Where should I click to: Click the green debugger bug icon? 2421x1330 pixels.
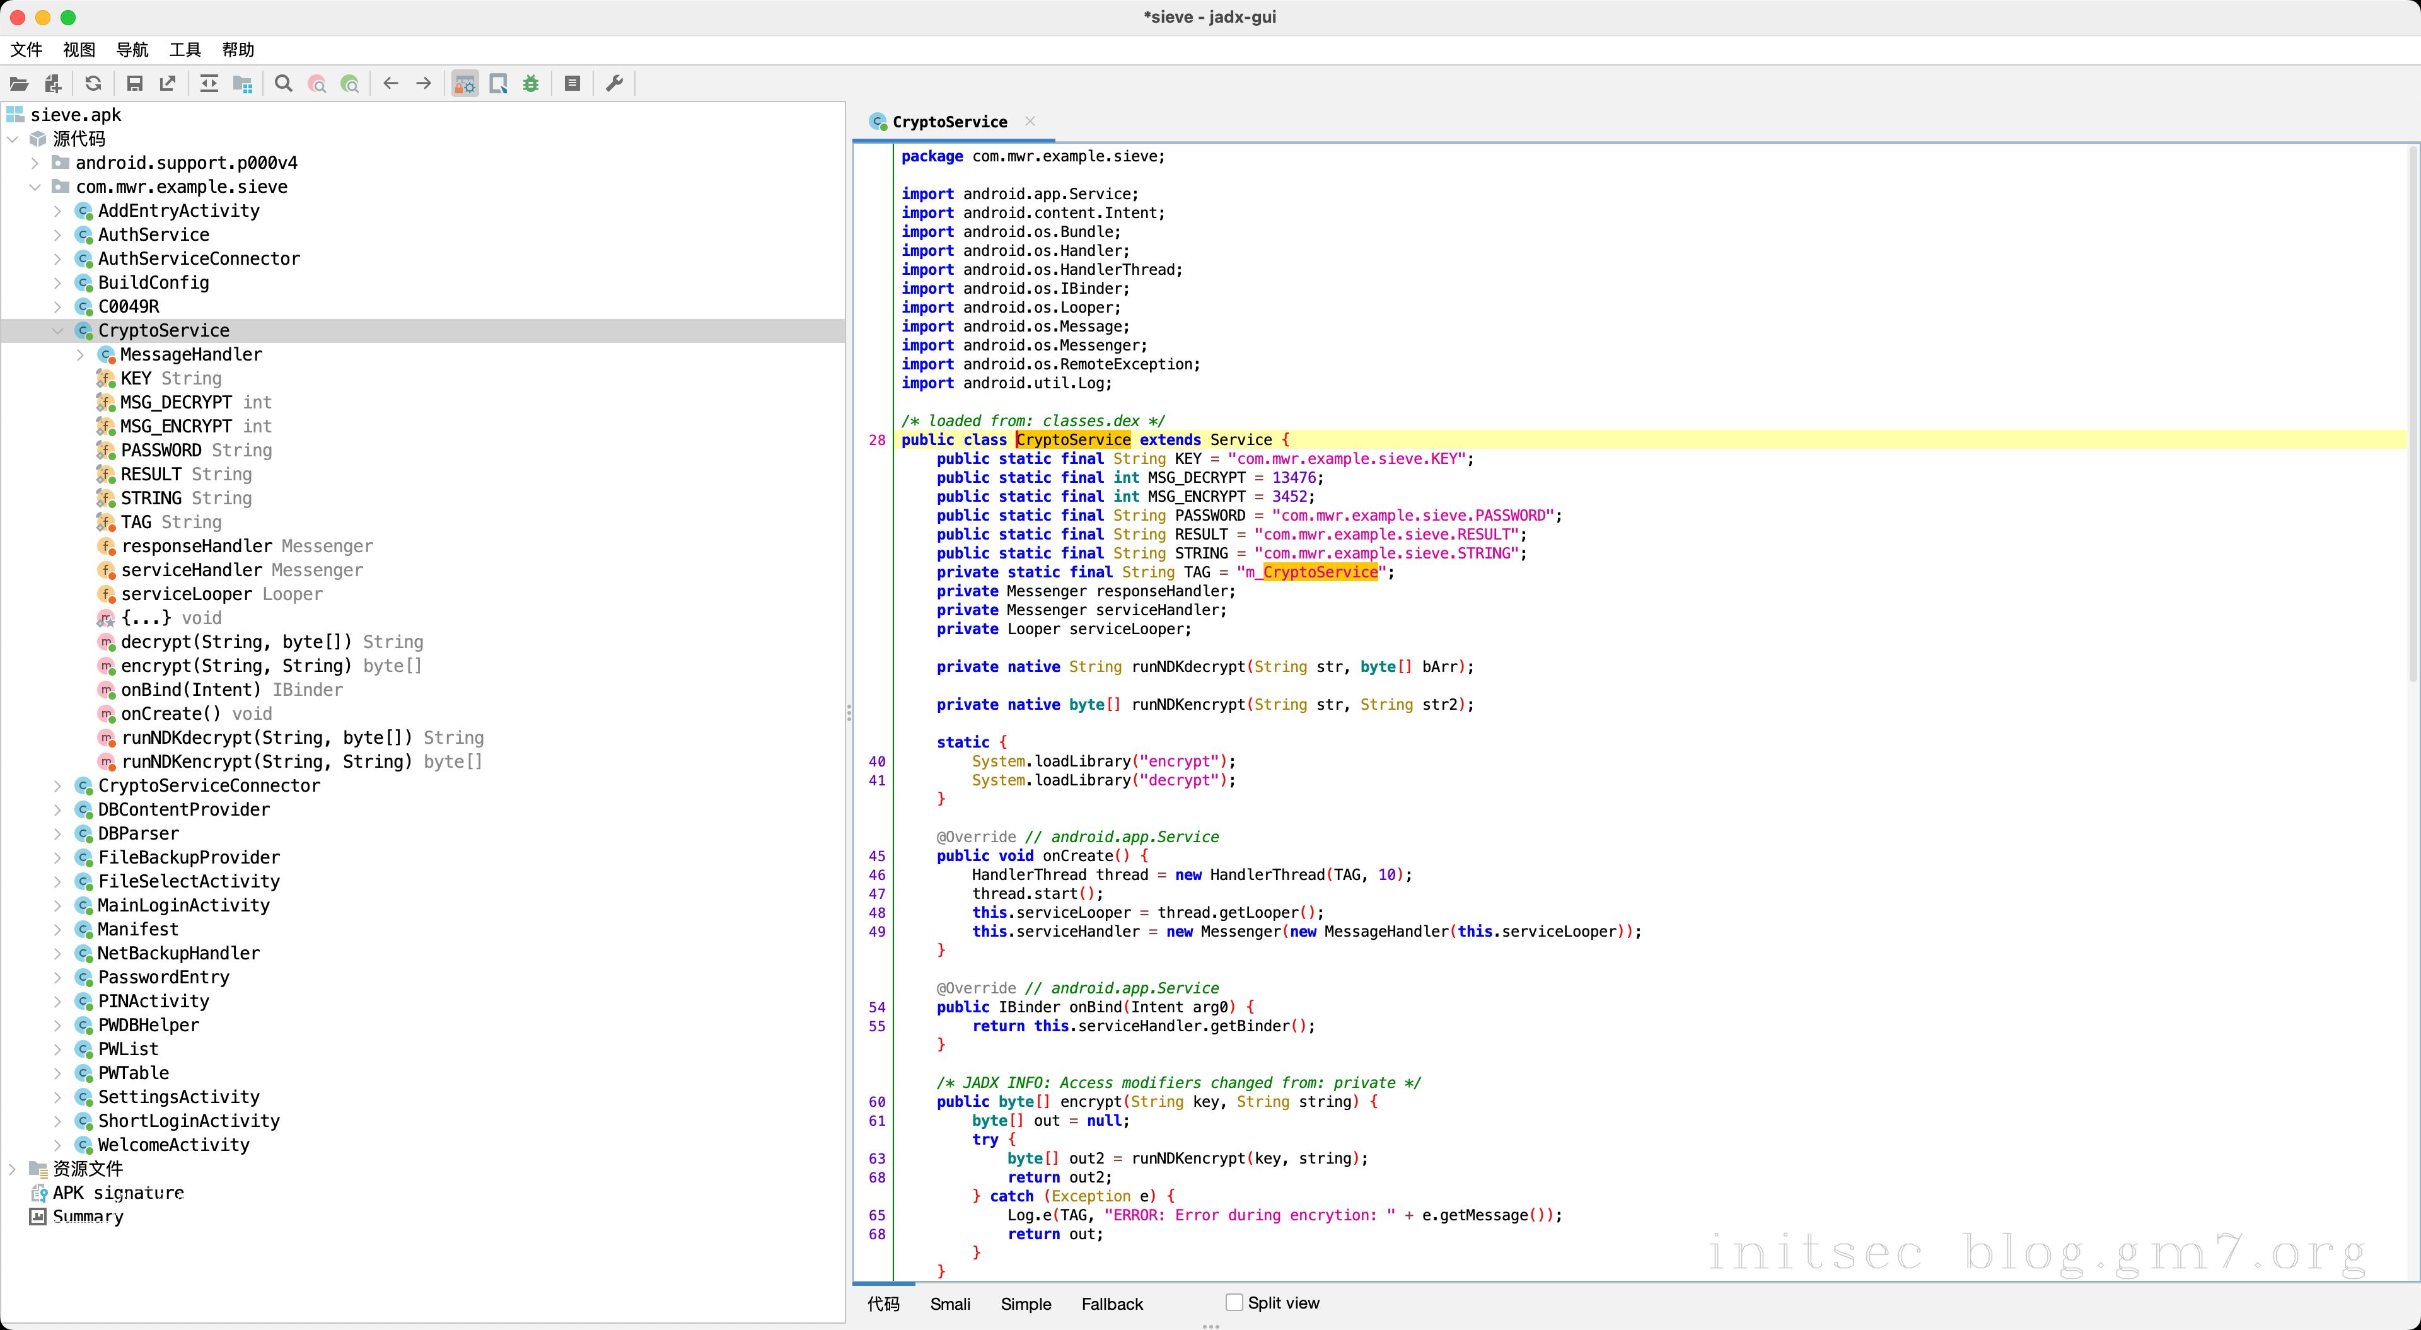[x=531, y=84]
